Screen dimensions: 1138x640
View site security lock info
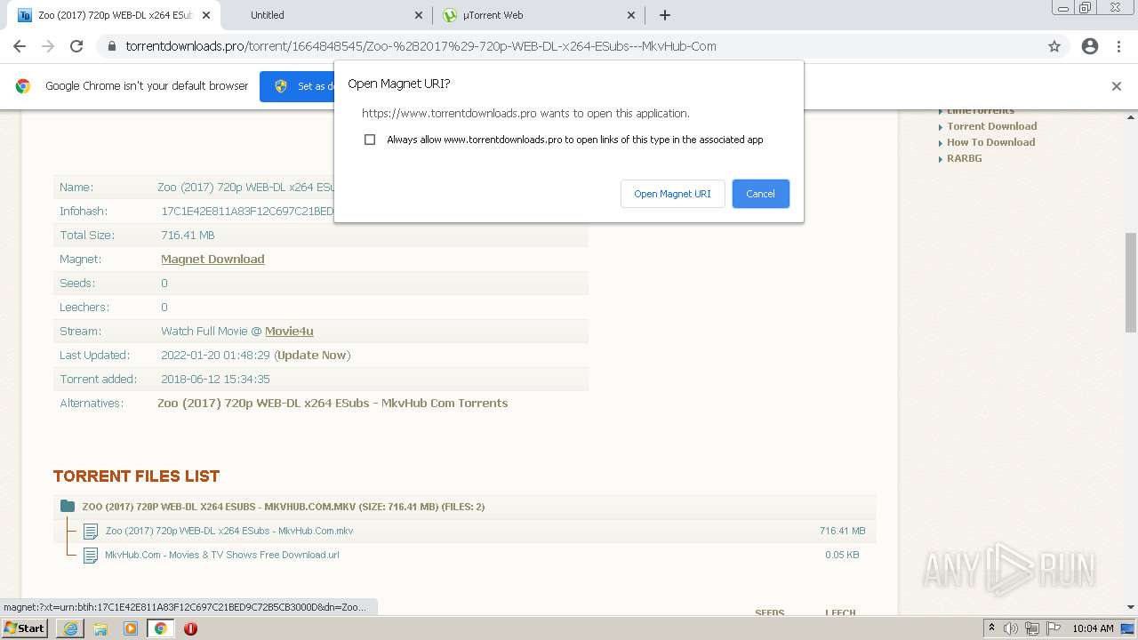pos(112,46)
